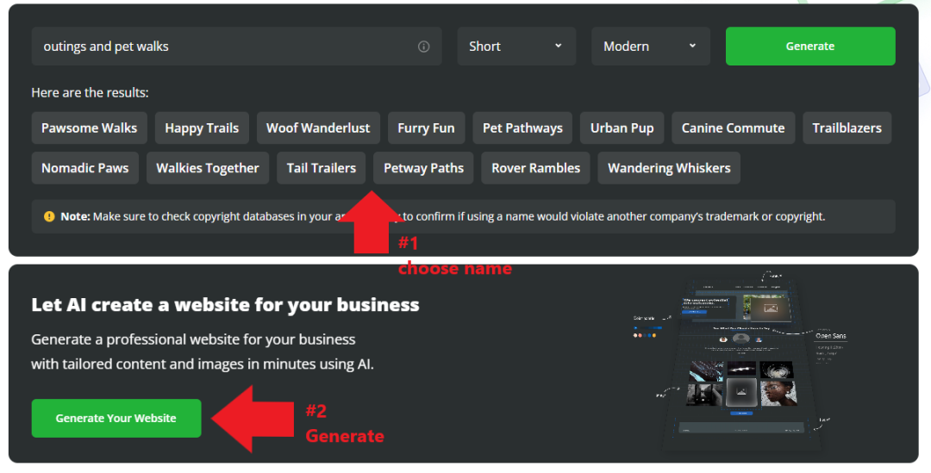Image resolution: width=931 pixels, height=473 pixels.
Task: Open the Modern style dropdown
Action: pyautogui.click(x=650, y=47)
